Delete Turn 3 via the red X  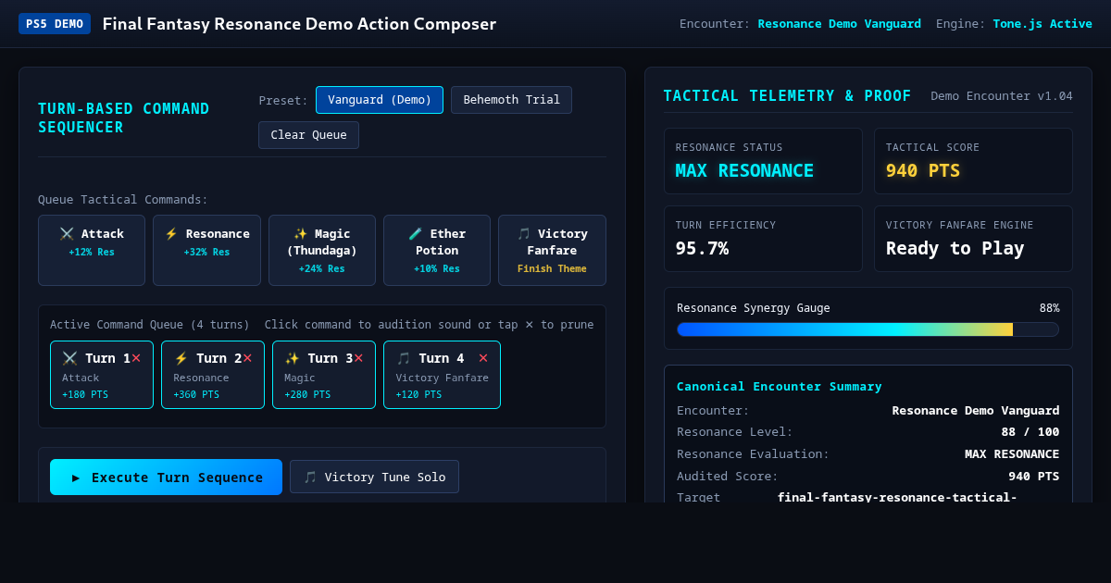(358, 358)
